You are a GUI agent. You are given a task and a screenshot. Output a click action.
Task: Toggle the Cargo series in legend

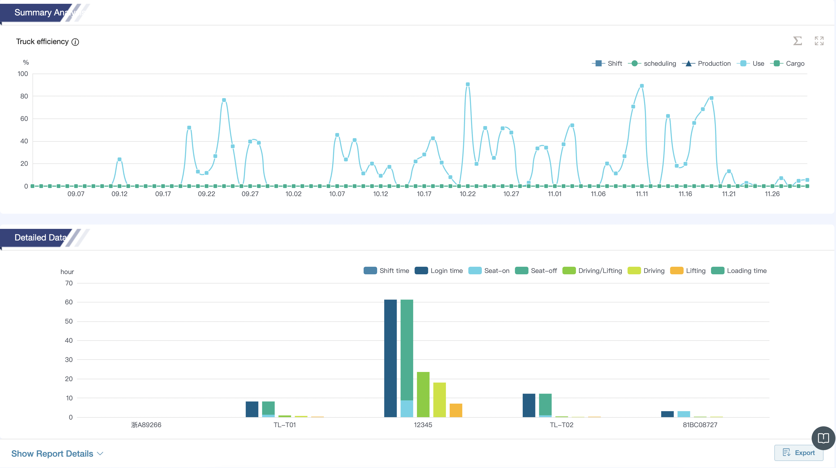click(787, 64)
